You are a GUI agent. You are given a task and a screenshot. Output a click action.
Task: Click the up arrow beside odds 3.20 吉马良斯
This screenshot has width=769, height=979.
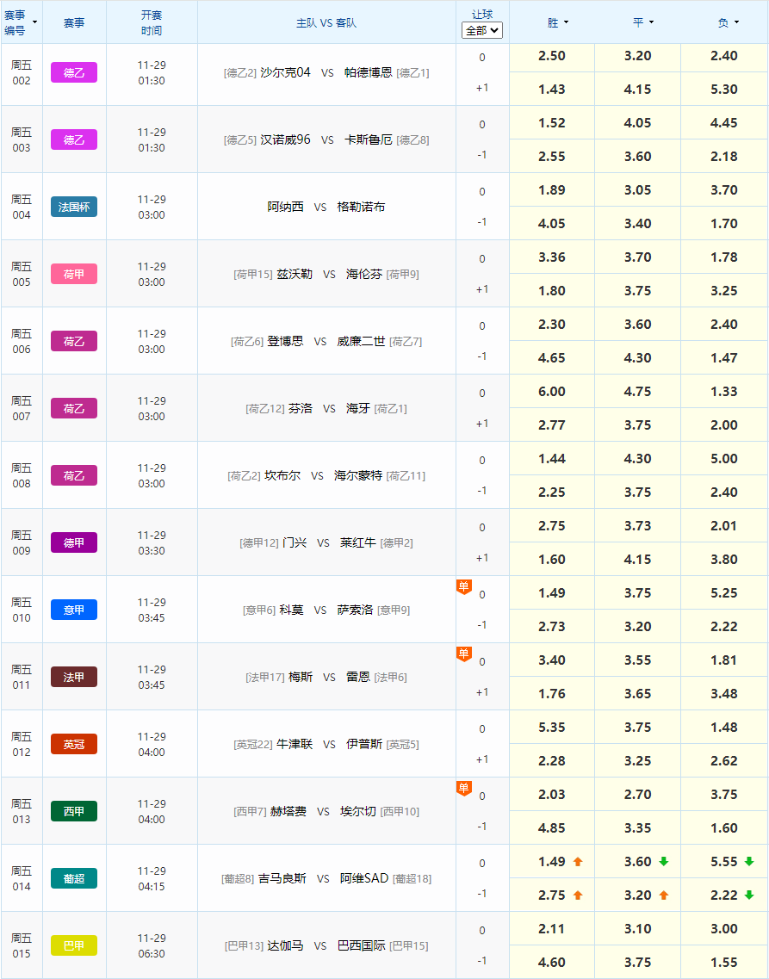point(664,895)
